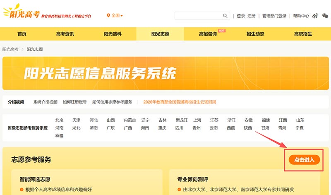Open the Weibo icon link
The image size is (331, 195).
coord(315,16)
